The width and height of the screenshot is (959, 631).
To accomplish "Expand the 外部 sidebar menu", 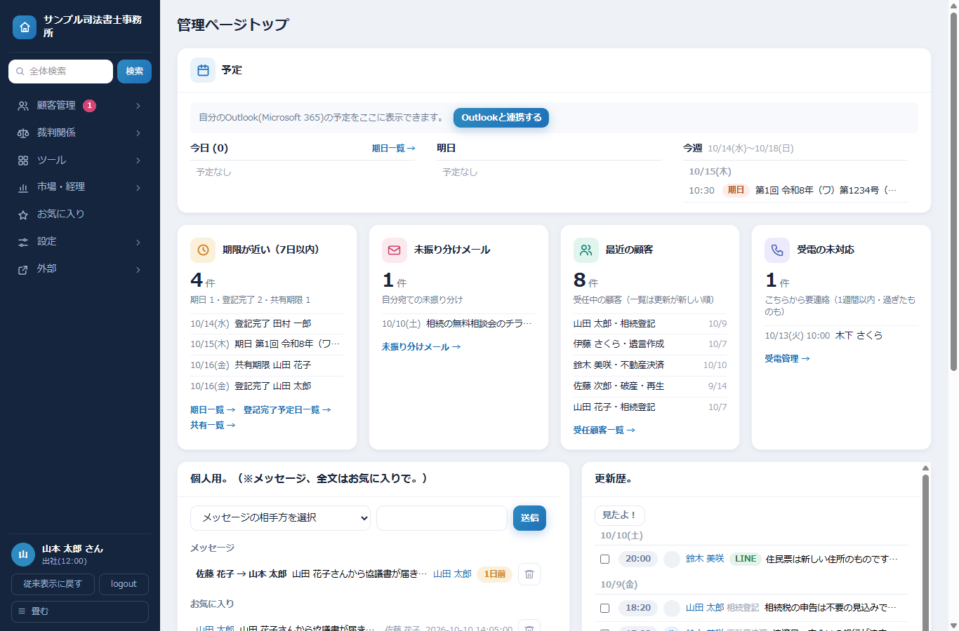I will coord(80,269).
